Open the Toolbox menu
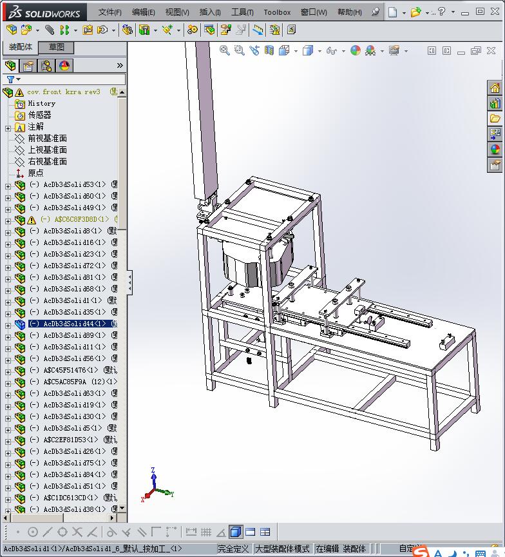This screenshot has height=557, width=505. pyautogui.click(x=277, y=12)
